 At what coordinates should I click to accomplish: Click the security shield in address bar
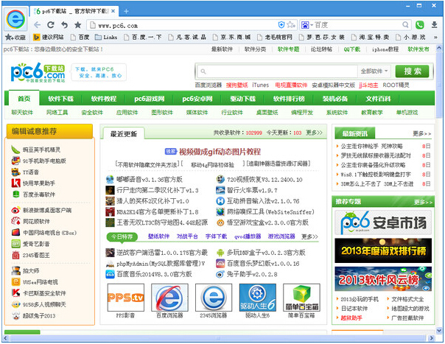click(x=281, y=25)
